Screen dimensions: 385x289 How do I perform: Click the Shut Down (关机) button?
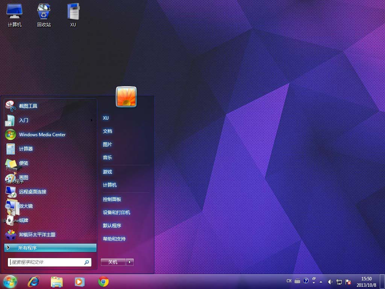(x=113, y=262)
